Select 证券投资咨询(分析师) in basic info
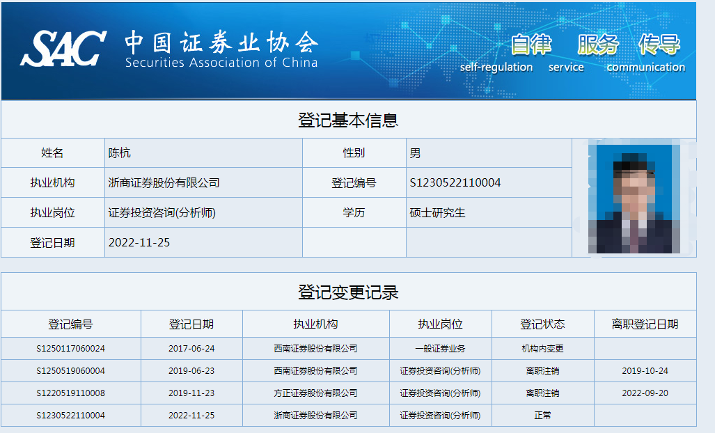The width and height of the screenshot is (715, 433). pyautogui.click(x=162, y=213)
